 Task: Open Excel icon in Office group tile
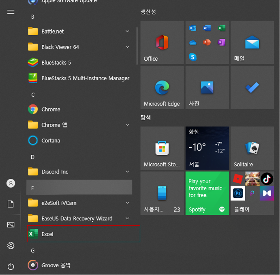(222, 28)
